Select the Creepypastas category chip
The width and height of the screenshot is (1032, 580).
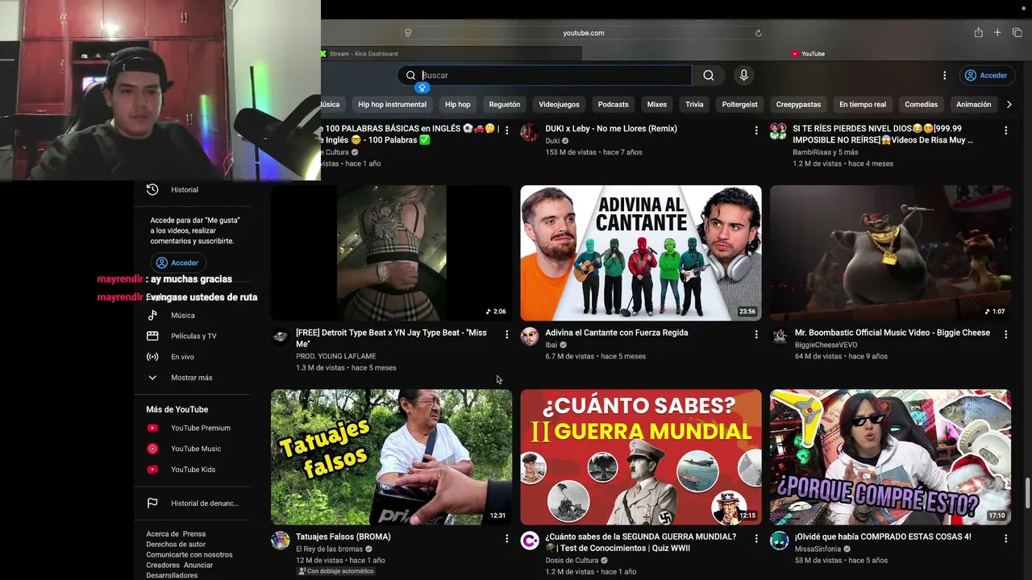(798, 104)
